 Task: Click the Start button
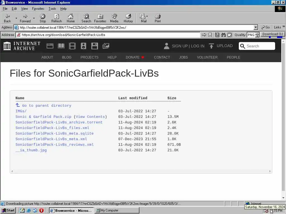pyautogui.click(x=8, y=210)
